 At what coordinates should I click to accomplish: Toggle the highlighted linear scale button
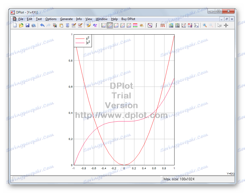tap(110, 25)
